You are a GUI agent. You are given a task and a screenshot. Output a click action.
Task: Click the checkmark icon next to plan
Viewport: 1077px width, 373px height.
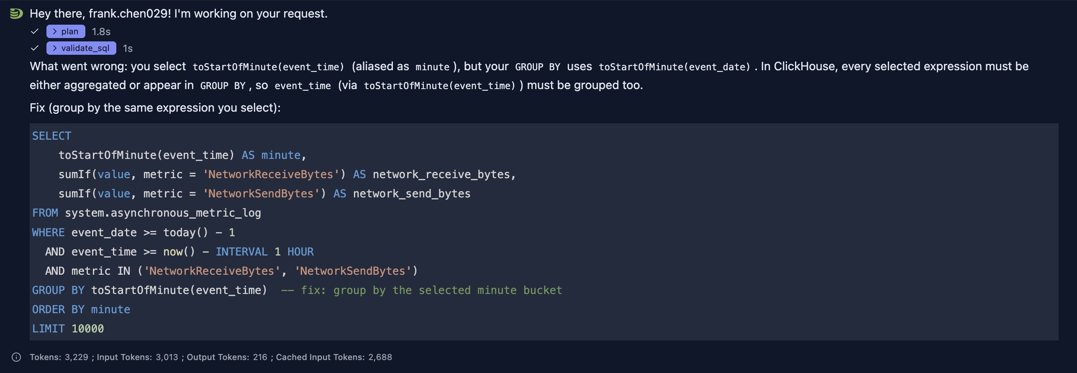[35, 31]
